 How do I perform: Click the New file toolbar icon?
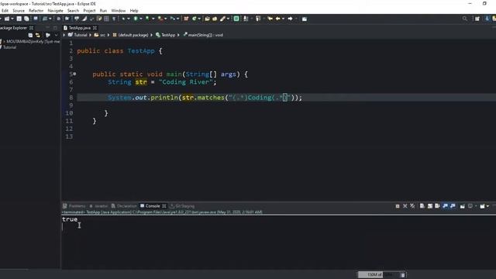point(7,19)
